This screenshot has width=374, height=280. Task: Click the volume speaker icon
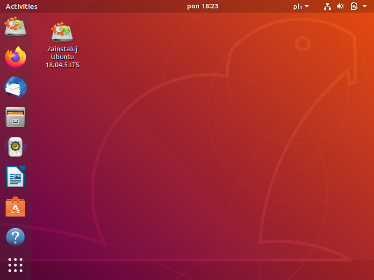click(340, 6)
